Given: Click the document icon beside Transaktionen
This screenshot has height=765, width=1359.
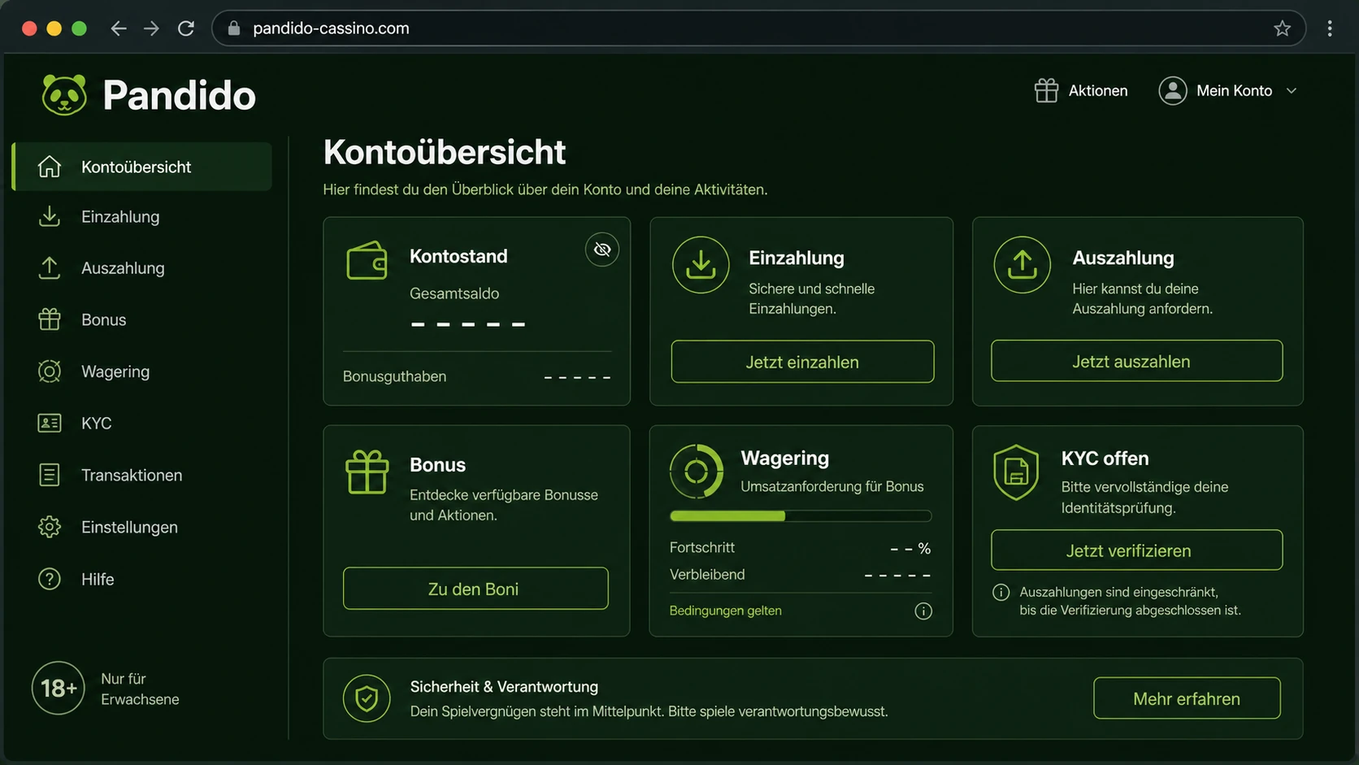Looking at the screenshot, I should (x=50, y=475).
